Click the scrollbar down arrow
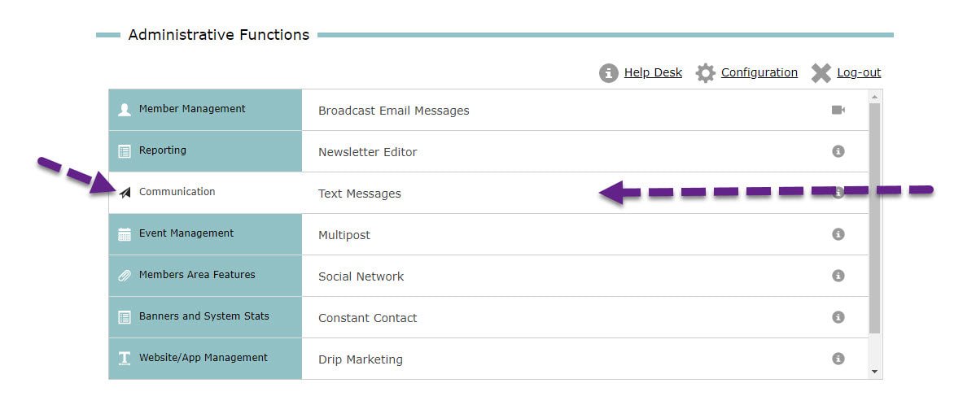 [874, 372]
